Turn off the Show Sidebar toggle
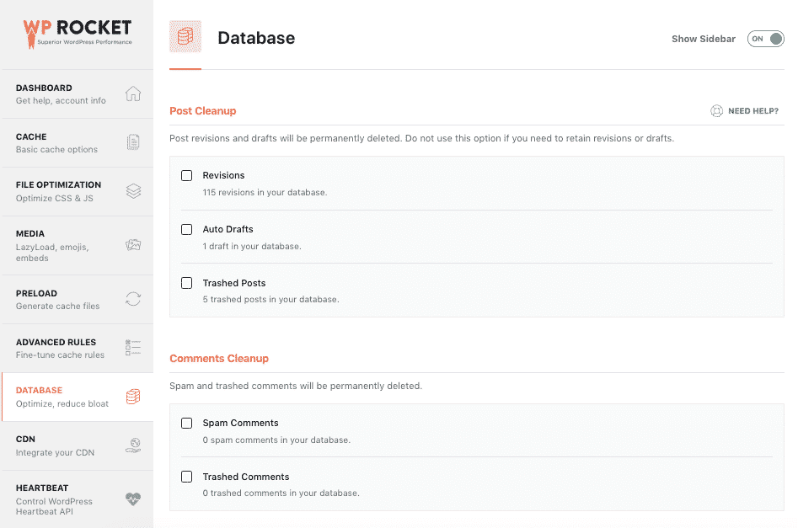This screenshot has height=528, width=798. (x=765, y=38)
